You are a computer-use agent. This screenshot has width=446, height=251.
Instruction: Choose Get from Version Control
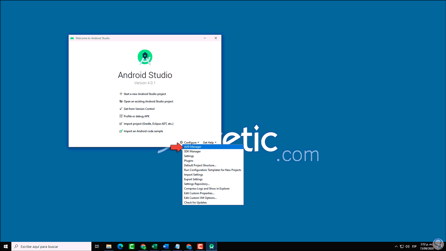pos(137,109)
